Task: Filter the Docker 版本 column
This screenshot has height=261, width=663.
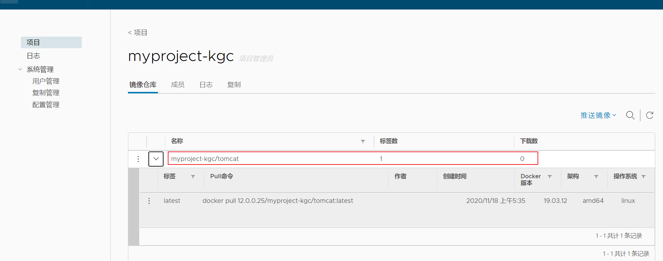Action: [x=550, y=176]
